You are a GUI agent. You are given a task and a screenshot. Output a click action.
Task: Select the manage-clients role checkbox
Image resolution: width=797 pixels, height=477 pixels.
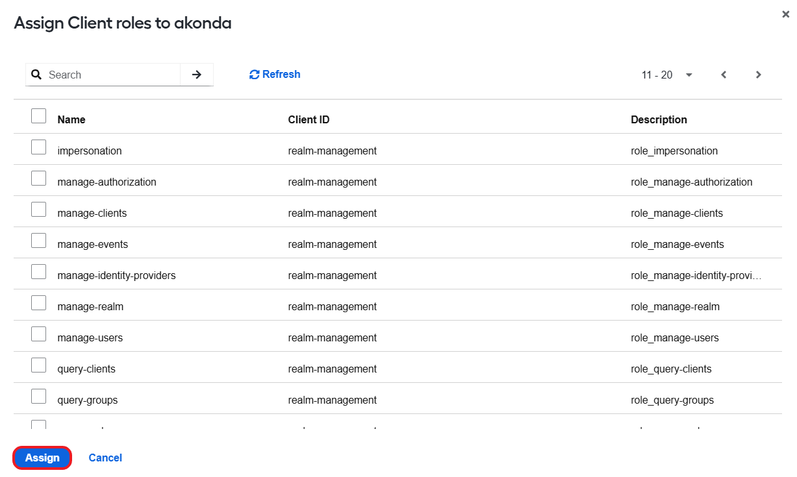coord(39,210)
